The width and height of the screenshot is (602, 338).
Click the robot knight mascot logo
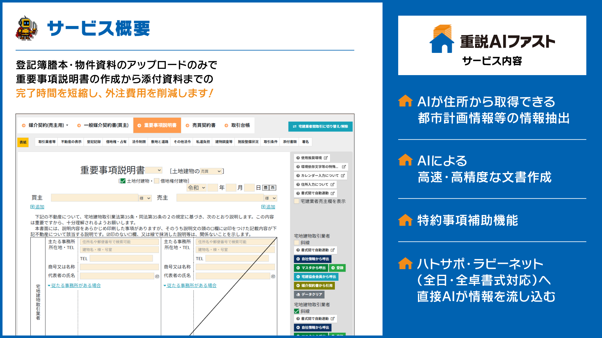pos(27,28)
